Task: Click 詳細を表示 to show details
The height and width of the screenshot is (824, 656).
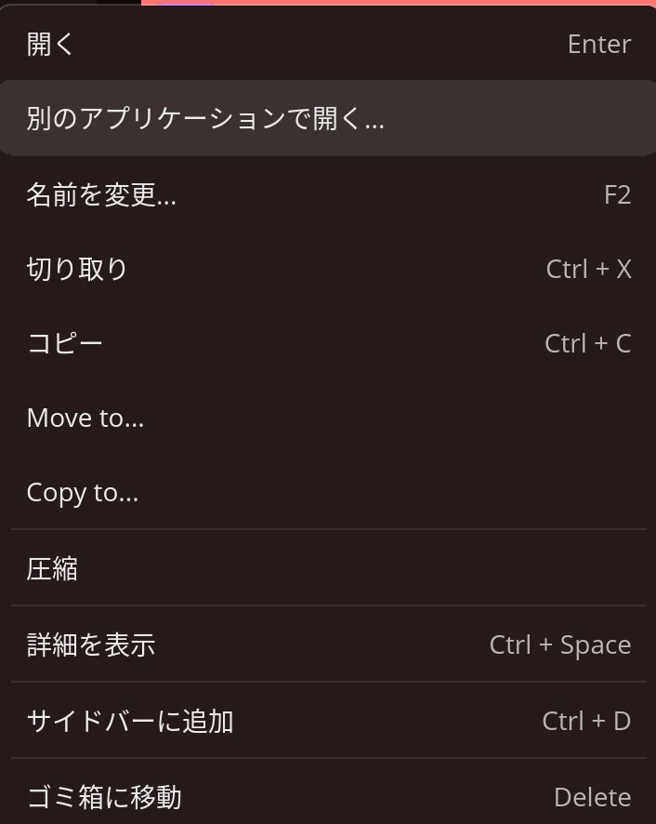Action: pos(91,645)
